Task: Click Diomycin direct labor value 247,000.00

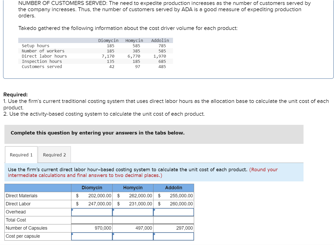Action: [x=100, y=204]
